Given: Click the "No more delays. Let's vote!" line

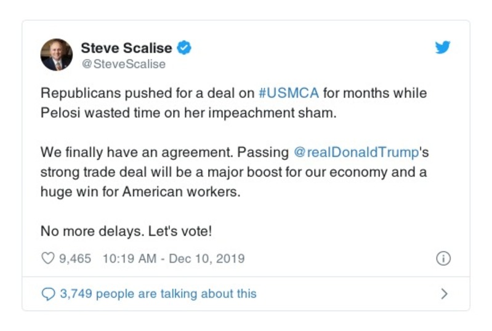Looking at the screenshot, I should click(126, 231).
